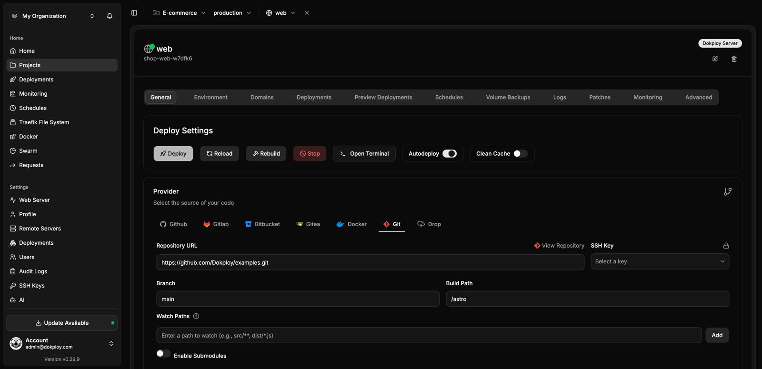Click the Watch Paths help icon
The width and height of the screenshot is (762, 369).
tap(196, 316)
